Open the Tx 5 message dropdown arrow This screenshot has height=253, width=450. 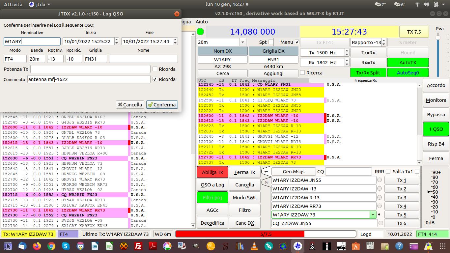point(373,215)
